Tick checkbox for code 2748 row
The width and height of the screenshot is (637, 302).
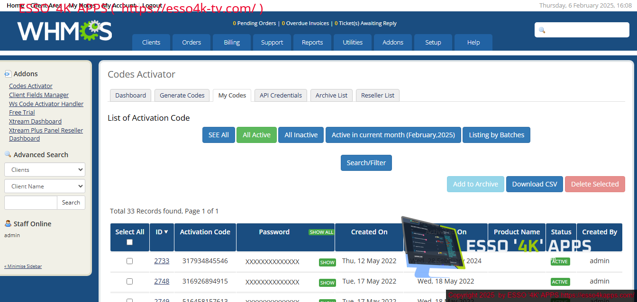coord(129,281)
